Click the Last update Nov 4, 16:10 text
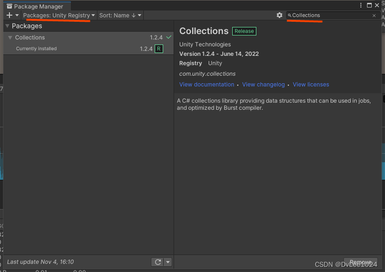 (40, 262)
